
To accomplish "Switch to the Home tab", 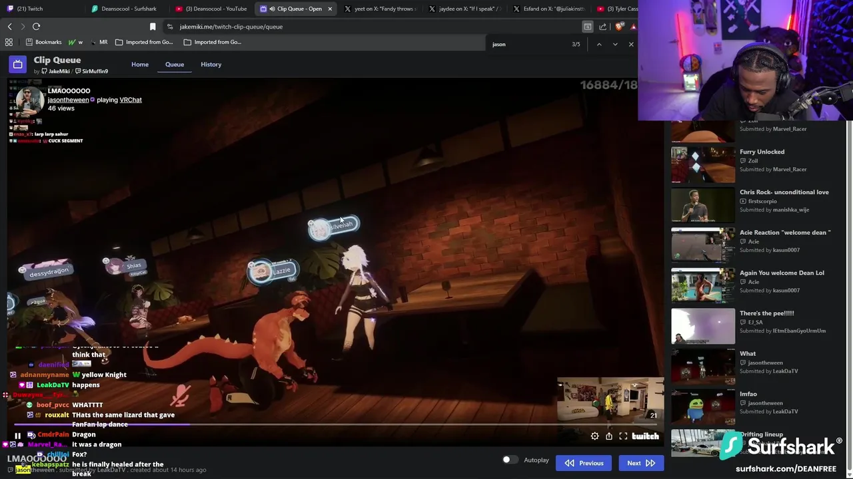I will pos(140,65).
